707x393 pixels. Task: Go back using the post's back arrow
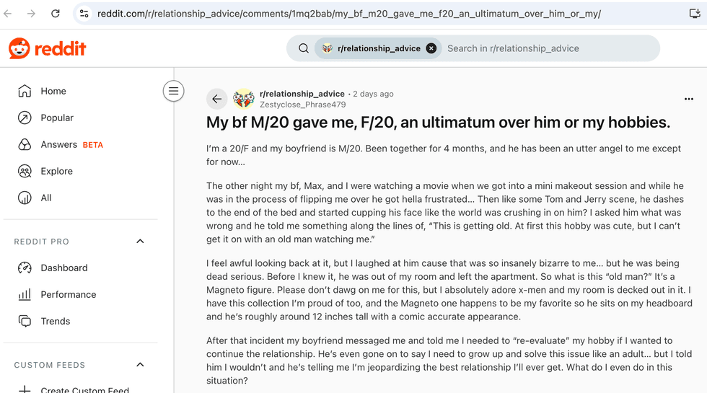(x=217, y=99)
